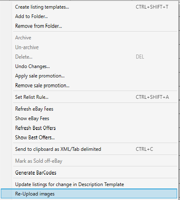Choose the Un-archive menu item

(89, 47)
